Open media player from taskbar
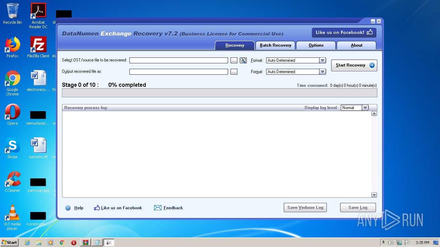 [51, 243]
